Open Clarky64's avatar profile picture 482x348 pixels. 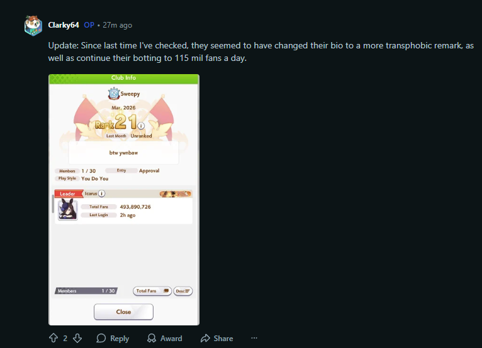[33, 26]
